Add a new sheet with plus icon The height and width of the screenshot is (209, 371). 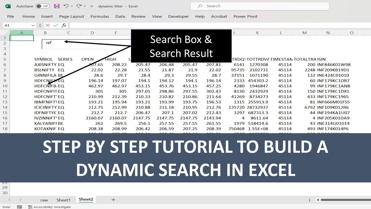pyautogui.click(x=113, y=200)
